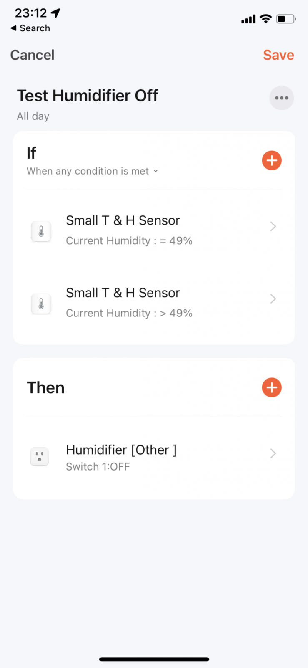Tap thermometer icon of humidity = 49% condition
Viewport: 308px width, 668px height.
(41, 231)
